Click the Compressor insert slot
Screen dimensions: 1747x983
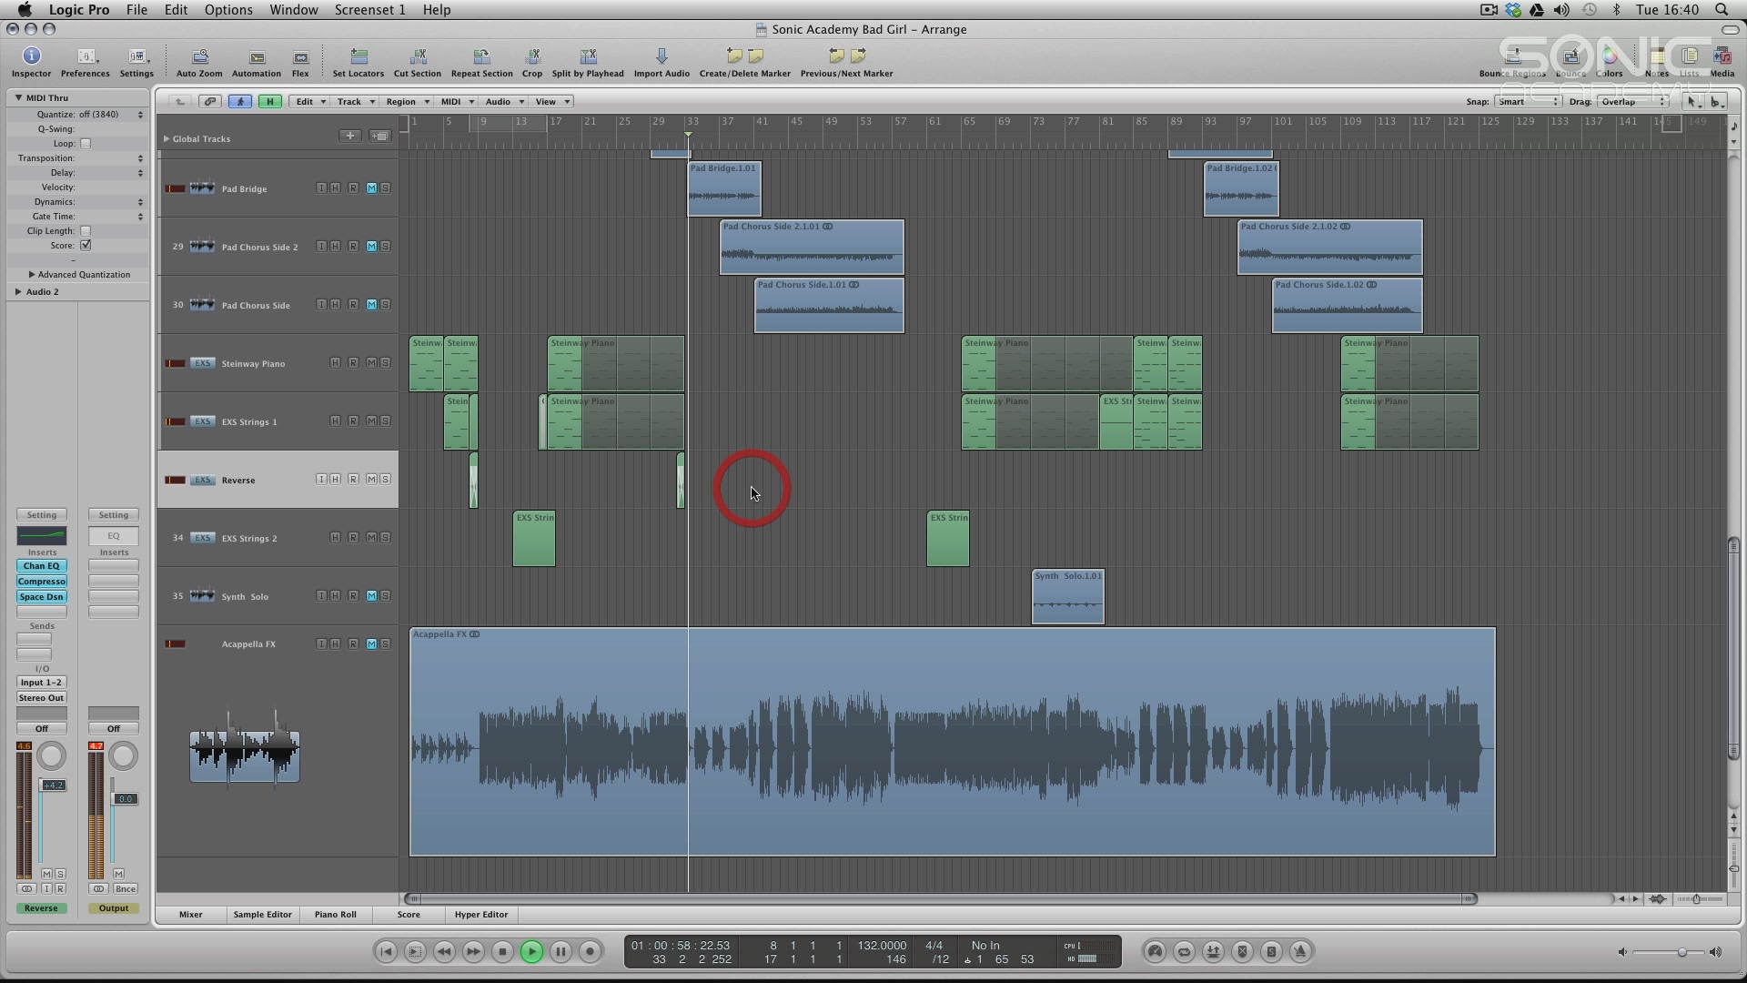click(42, 582)
